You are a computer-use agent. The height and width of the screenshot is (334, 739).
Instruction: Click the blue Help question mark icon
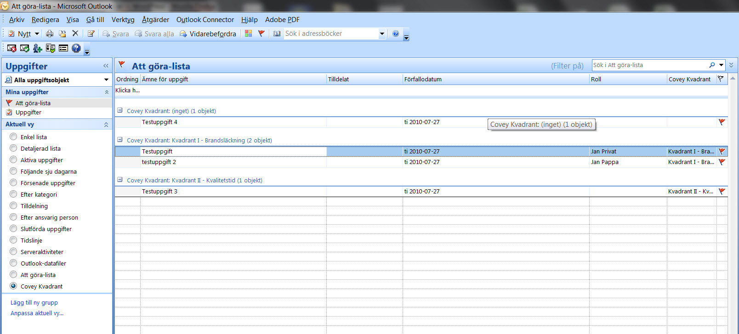pos(396,34)
